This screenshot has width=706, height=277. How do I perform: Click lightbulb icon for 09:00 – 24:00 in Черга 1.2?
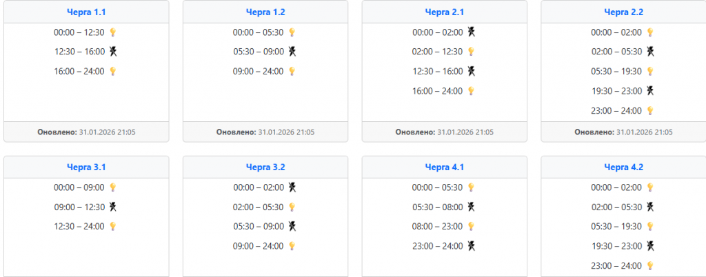tap(292, 71)
